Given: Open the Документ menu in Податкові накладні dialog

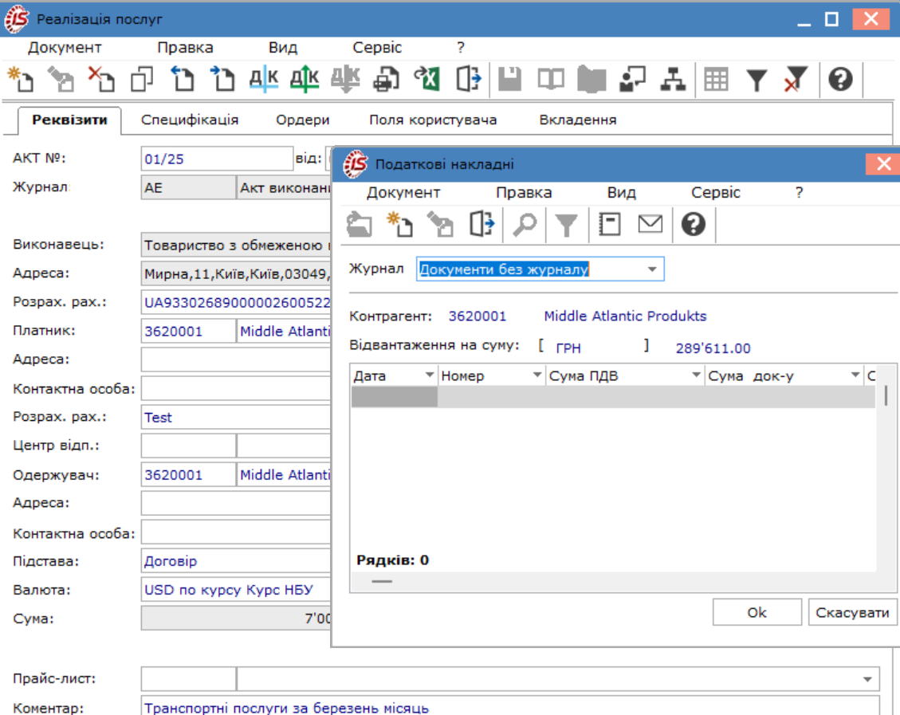Looking at the screenshot, I should click(x=403, y=193).
